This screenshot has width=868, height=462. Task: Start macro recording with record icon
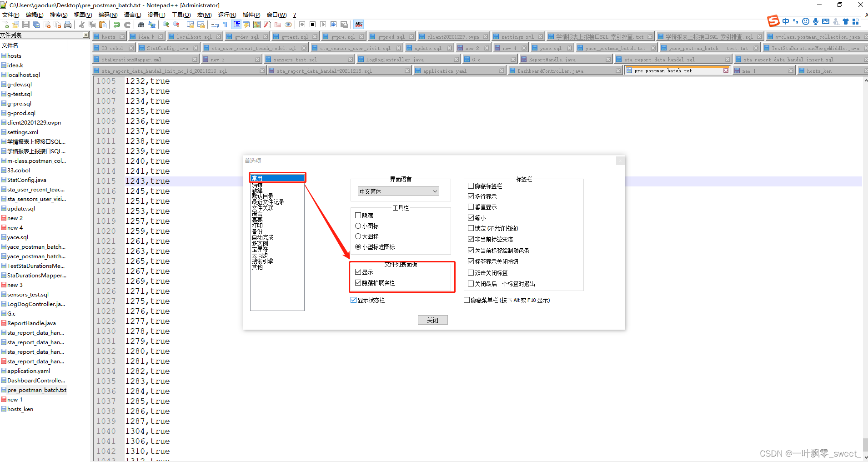tap(302, 25)
